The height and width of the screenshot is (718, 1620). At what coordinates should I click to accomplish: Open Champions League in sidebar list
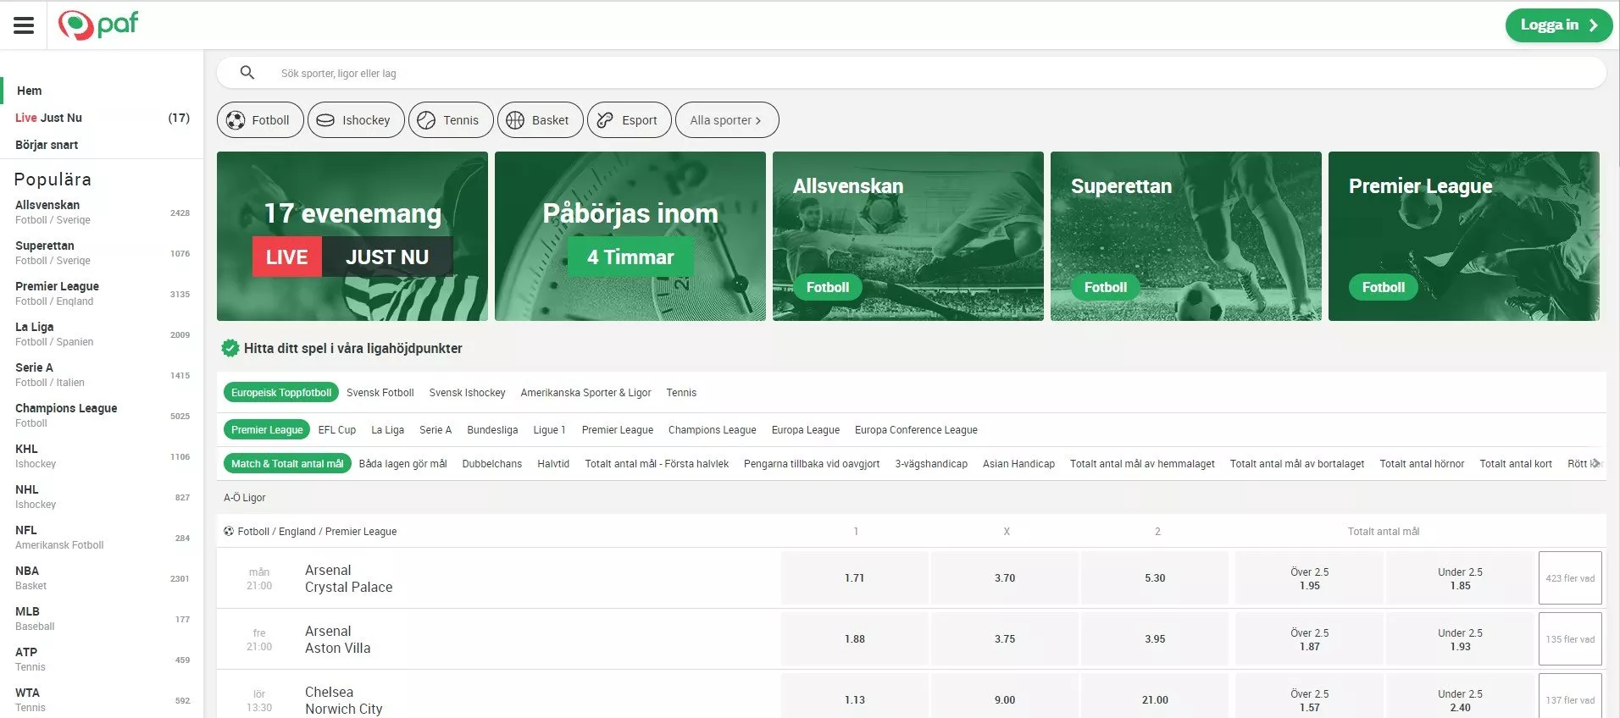tap(102, 416)
